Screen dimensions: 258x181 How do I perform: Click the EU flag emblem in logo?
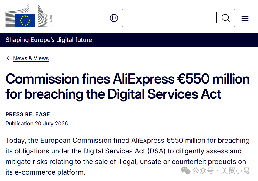pyautogui.click(x=25, y=20)
